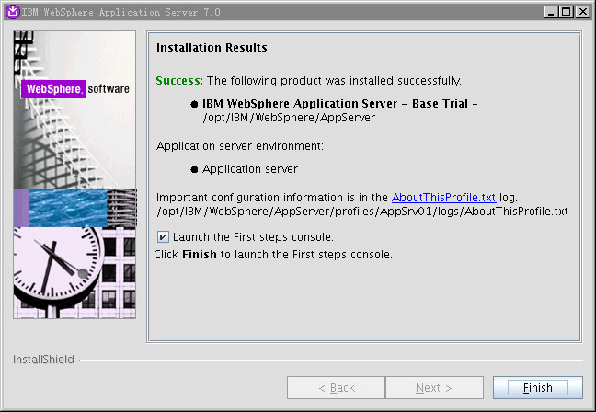Click the bullet beside IBM WebSphere Application Server
The image size is (596, 412).
(x=194, y=104)
